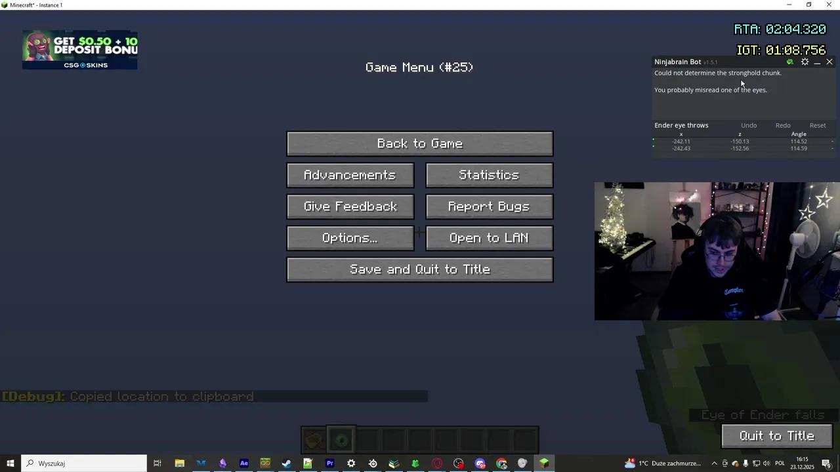This screenshot has height=472, width=840.
Task: Click the RTA timer 02:04.320
Action: pos(780,29)
